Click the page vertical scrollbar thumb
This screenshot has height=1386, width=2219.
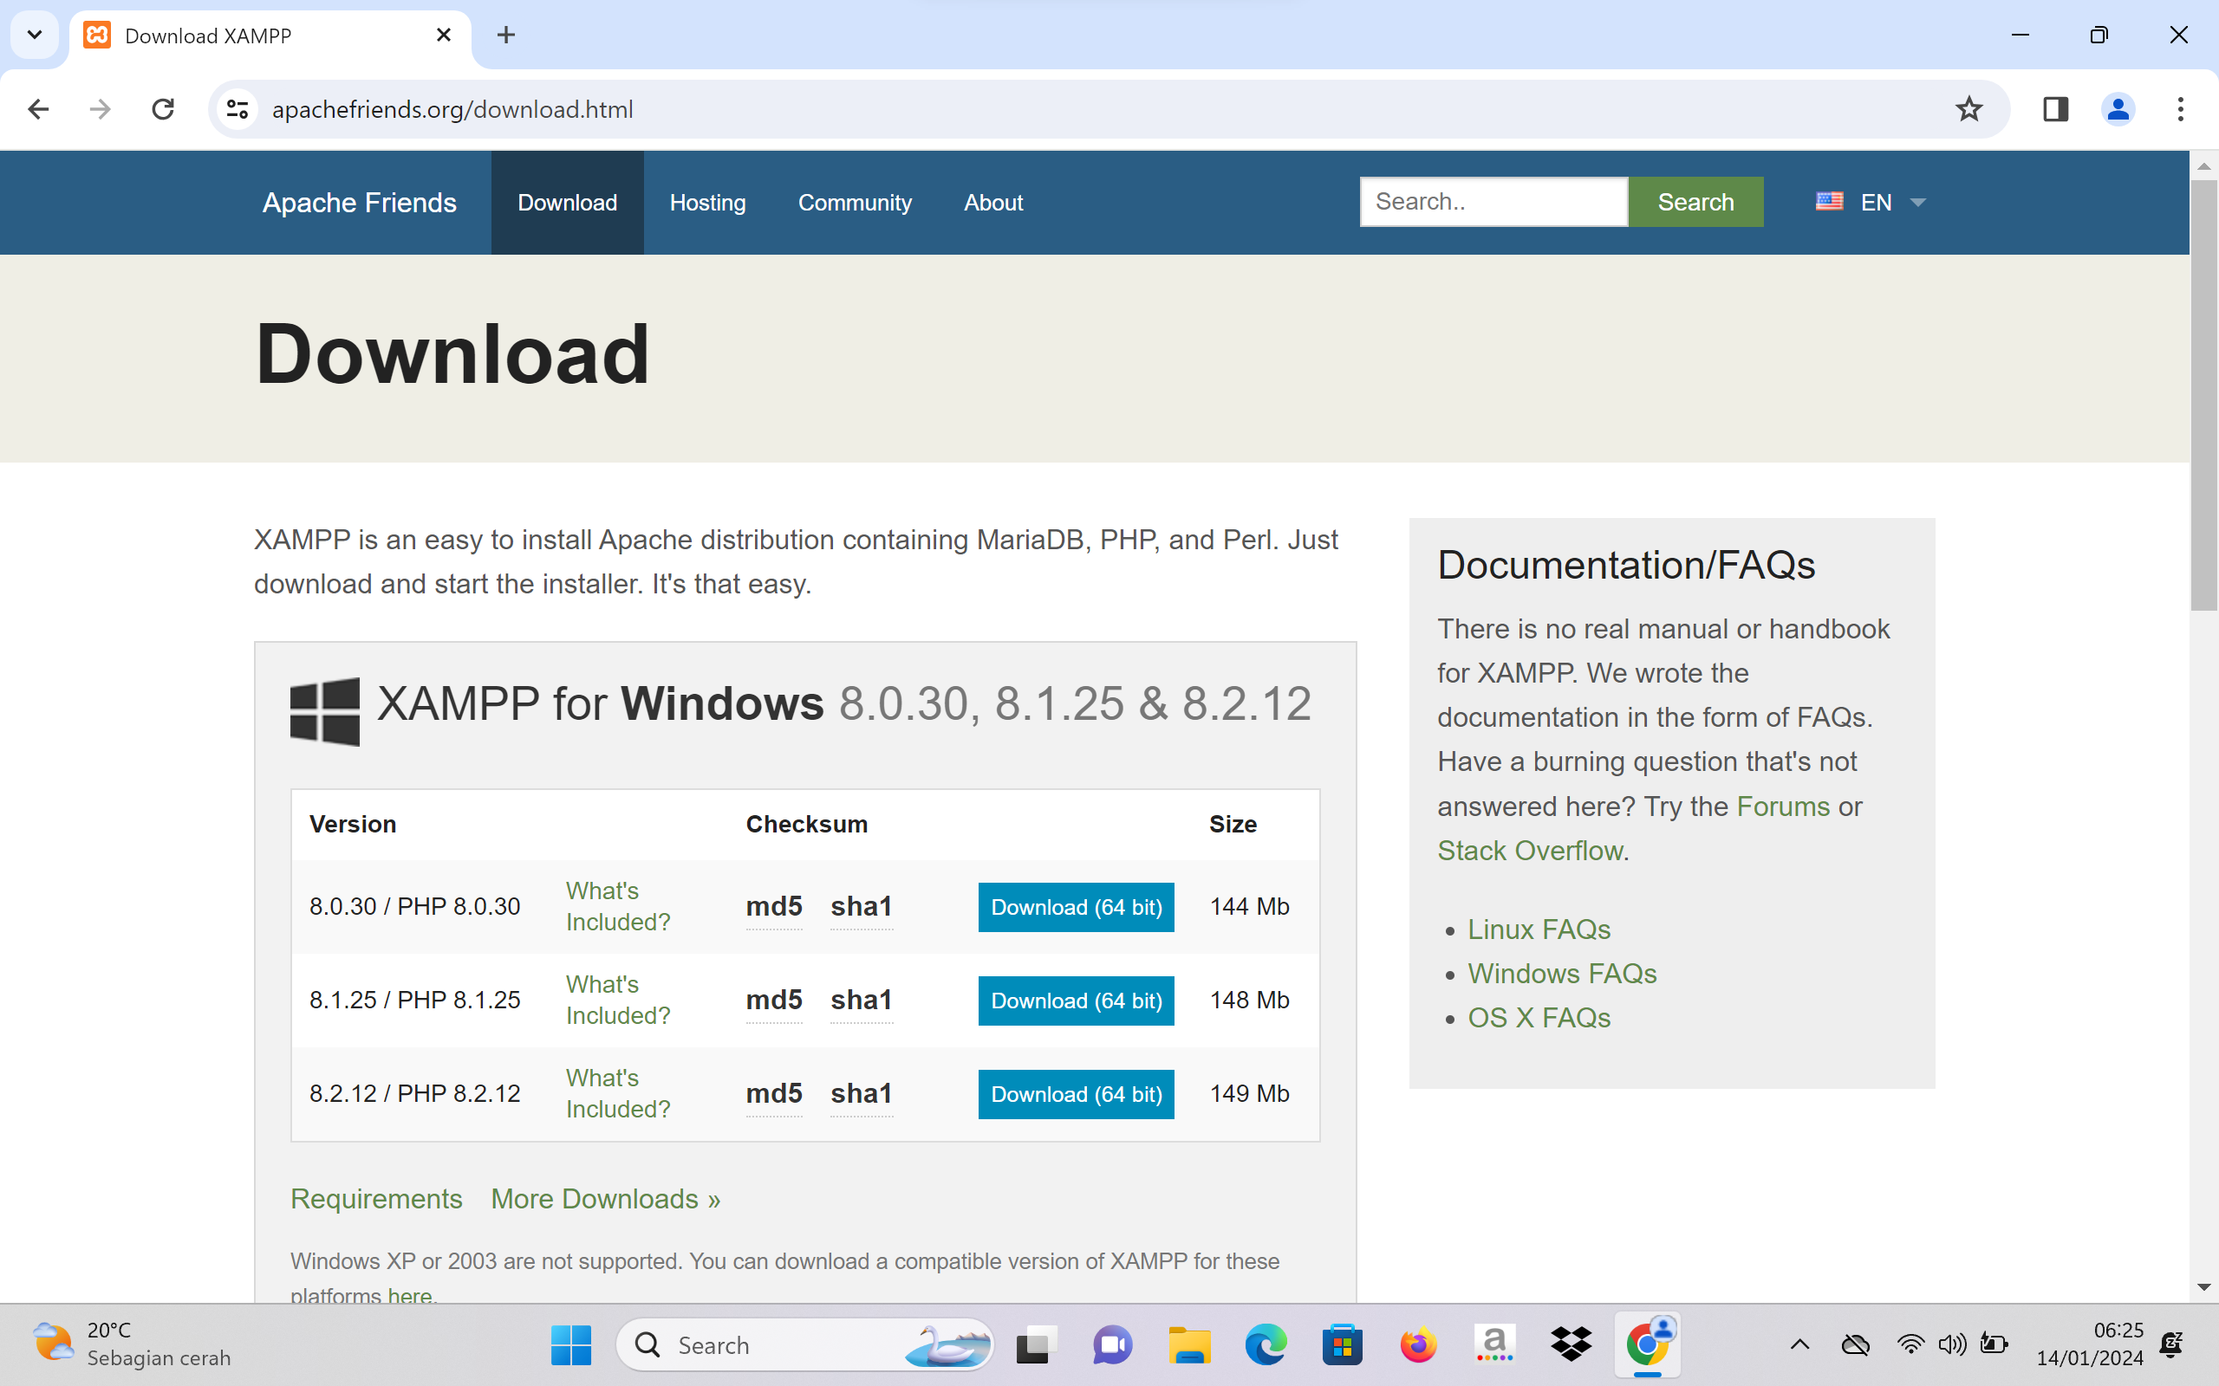[2203, 394]
